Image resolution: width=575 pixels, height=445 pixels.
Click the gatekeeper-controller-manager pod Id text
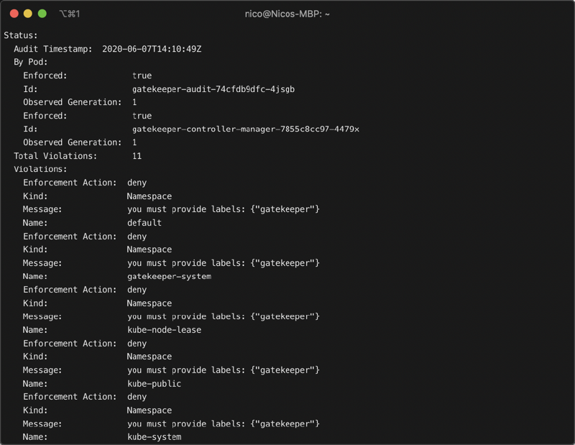click(x=245, y=129)
